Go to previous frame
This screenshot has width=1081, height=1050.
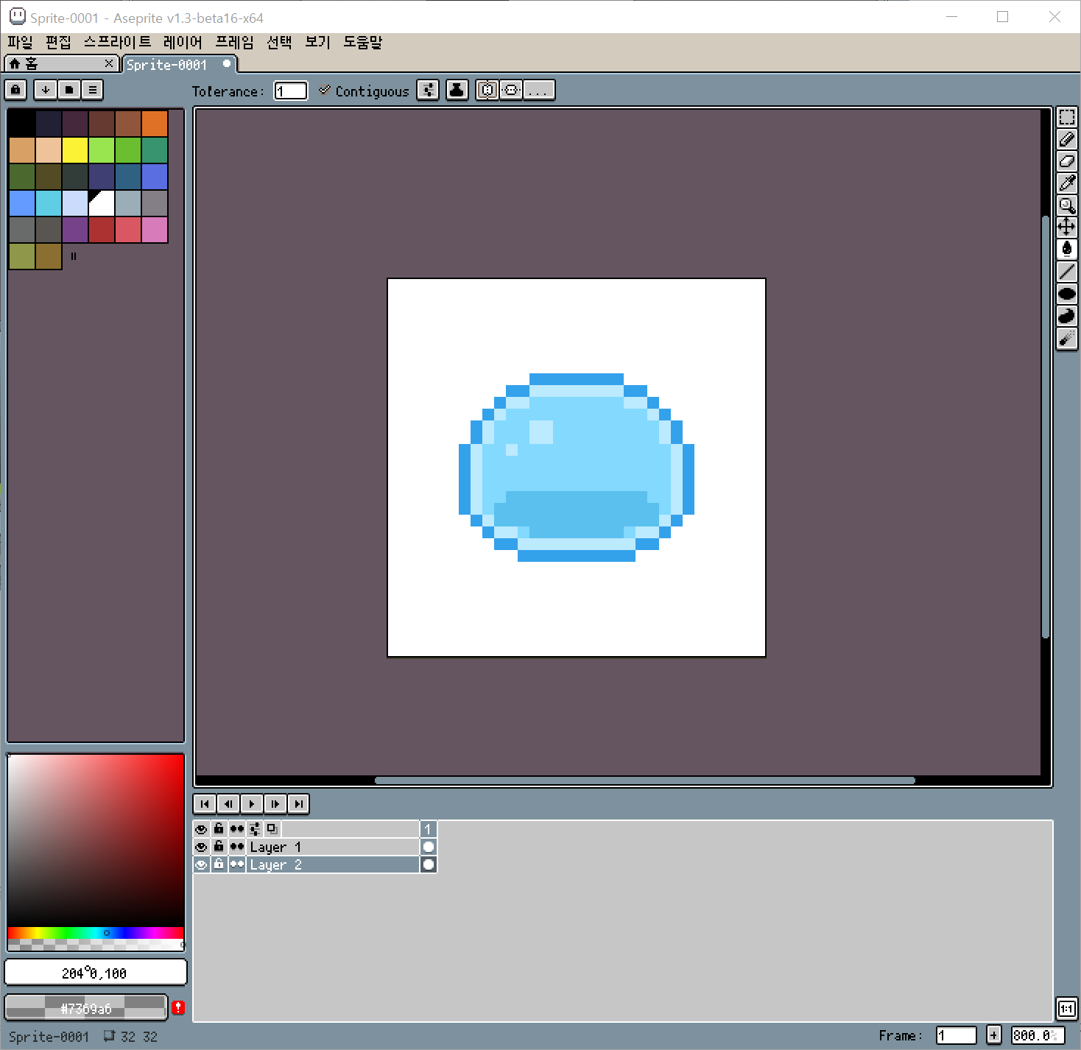(x=228, y=803)
